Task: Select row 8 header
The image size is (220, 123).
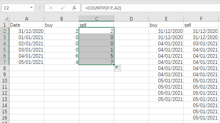Action: point(5,68)
